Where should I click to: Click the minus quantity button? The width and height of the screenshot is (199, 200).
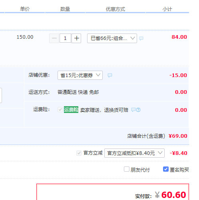[x=54, y=38]
